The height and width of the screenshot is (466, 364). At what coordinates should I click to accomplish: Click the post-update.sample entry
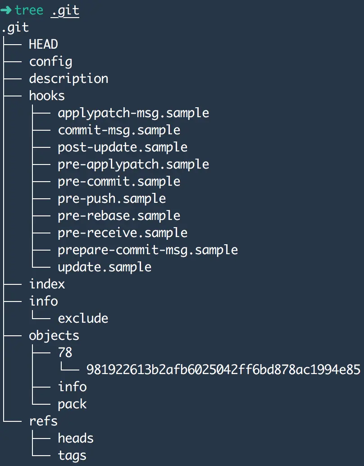click(x=123, y=147)
